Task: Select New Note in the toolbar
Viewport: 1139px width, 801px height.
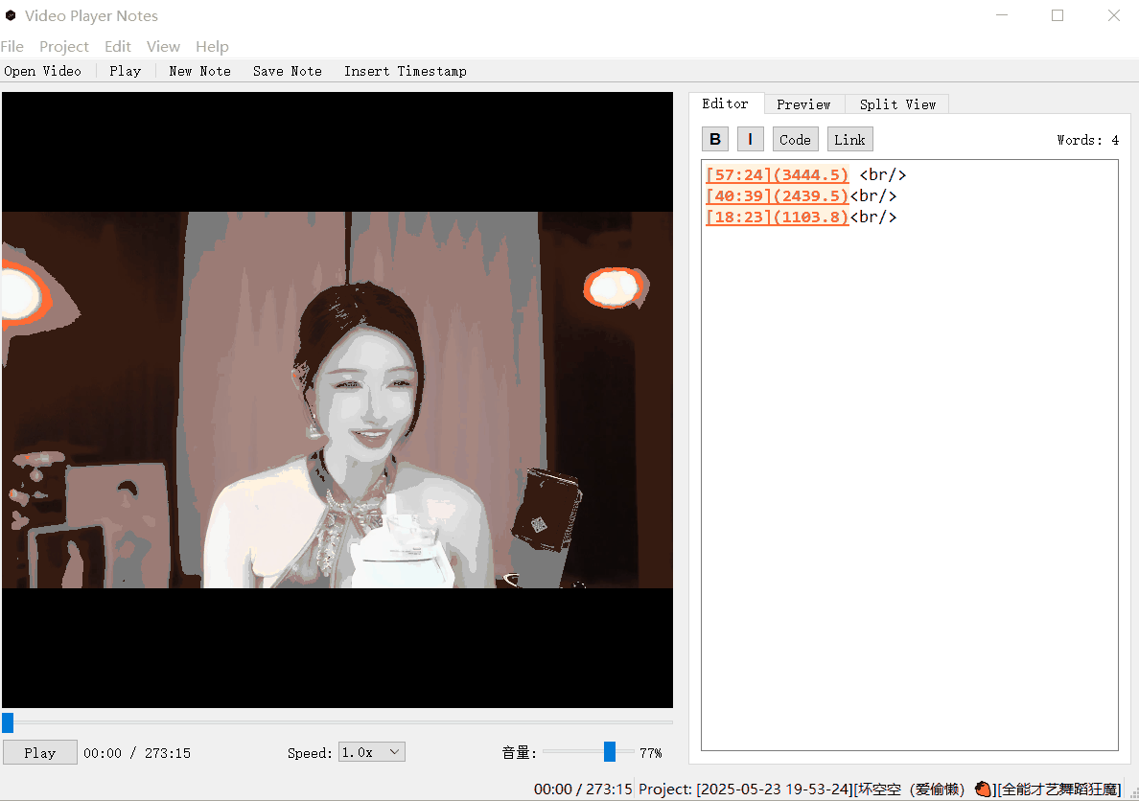Action: click(x=198, y=70)
